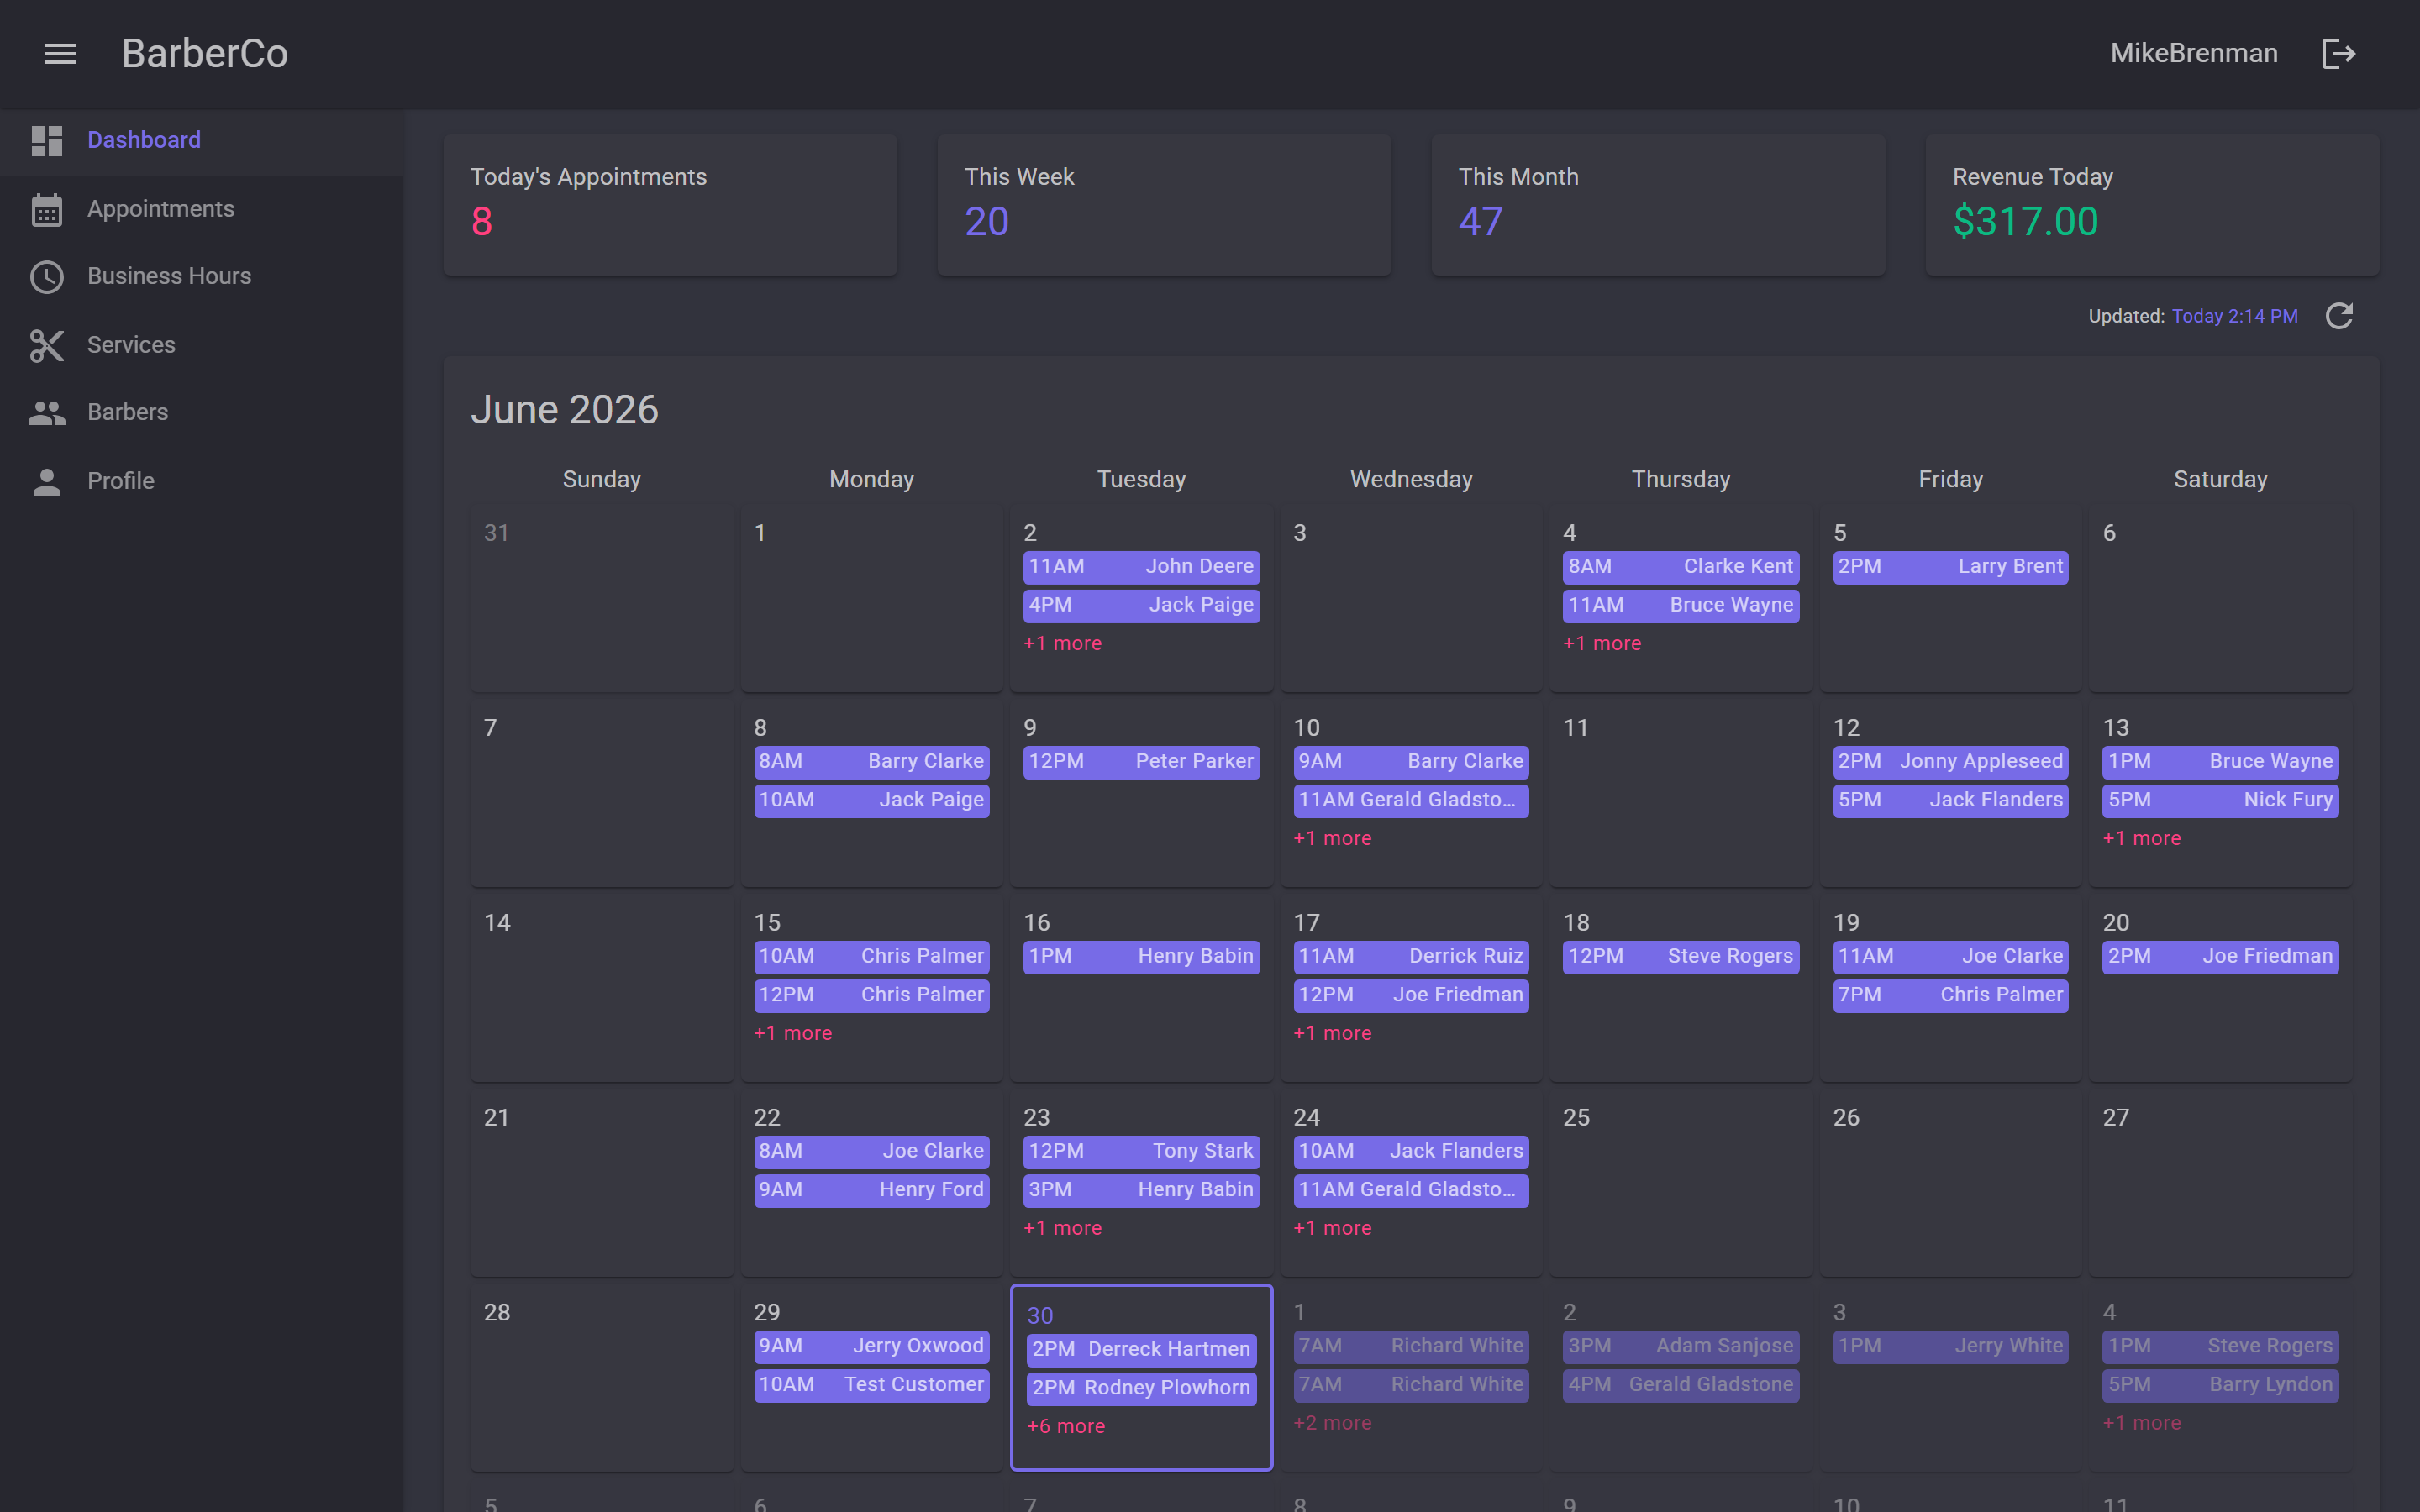This screenshot has height=1512, width=2420.
Task: Open Jonny Appleseed 2PM appointment
Action: pyautogui.click(x=1950, y=761)
